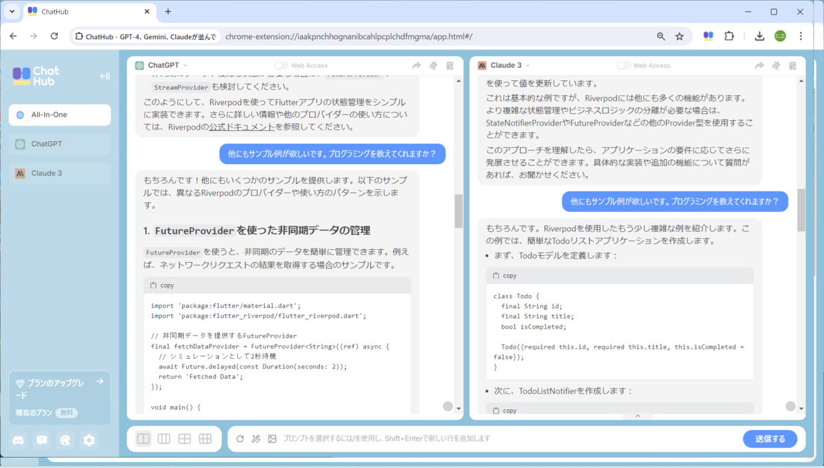View Claude 3 conversation history
Image resolution: width=824 pixels, height=468 pixels.
(793, 66)
